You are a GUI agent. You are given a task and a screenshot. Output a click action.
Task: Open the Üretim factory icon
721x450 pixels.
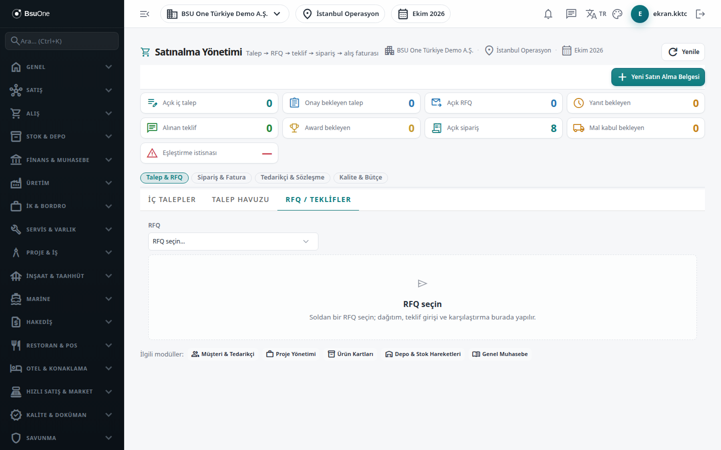(16, 183)
